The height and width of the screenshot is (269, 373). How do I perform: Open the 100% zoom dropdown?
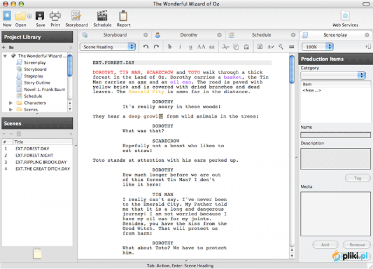318,47
